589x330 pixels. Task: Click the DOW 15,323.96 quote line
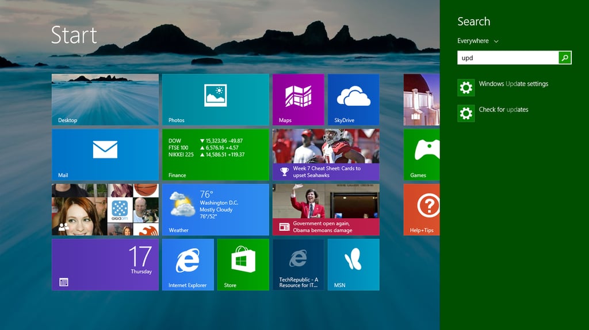click(x=205, y=141)
